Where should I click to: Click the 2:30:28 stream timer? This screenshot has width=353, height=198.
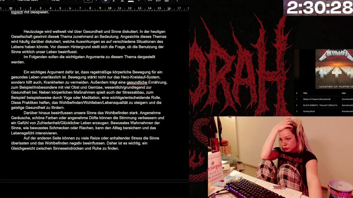[319, 8]
